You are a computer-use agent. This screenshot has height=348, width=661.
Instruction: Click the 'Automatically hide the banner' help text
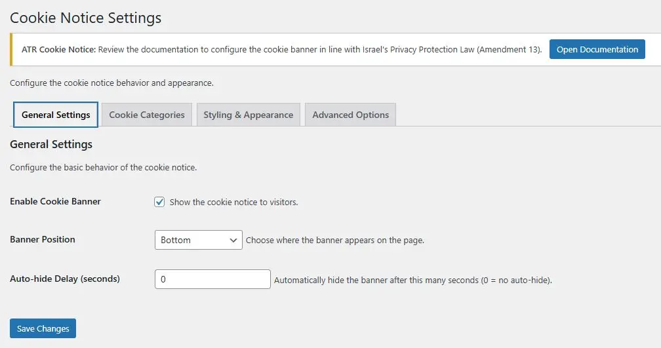pos(412,280)
